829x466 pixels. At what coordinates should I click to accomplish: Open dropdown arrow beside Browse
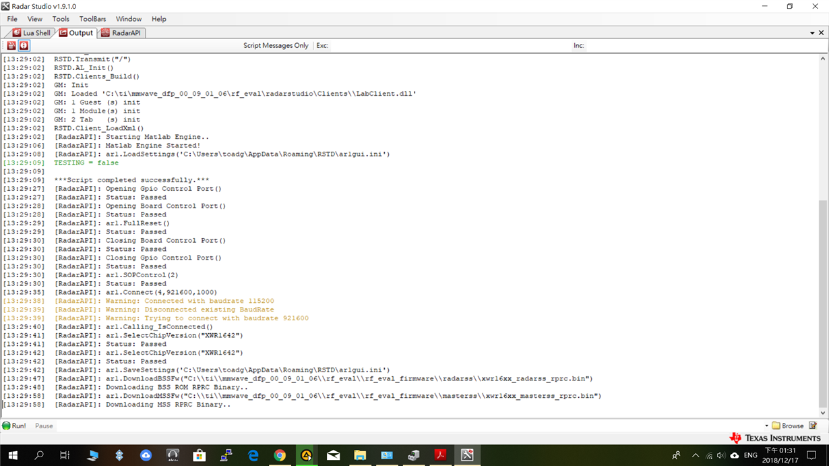766,426
